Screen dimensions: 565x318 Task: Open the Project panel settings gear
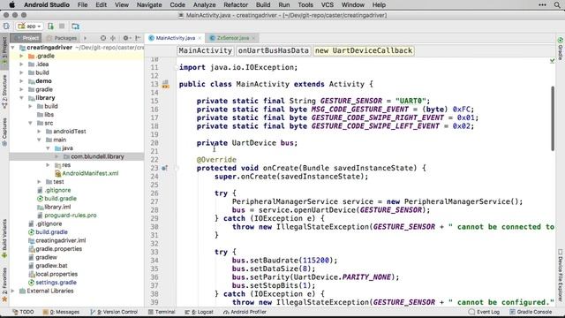125,38
